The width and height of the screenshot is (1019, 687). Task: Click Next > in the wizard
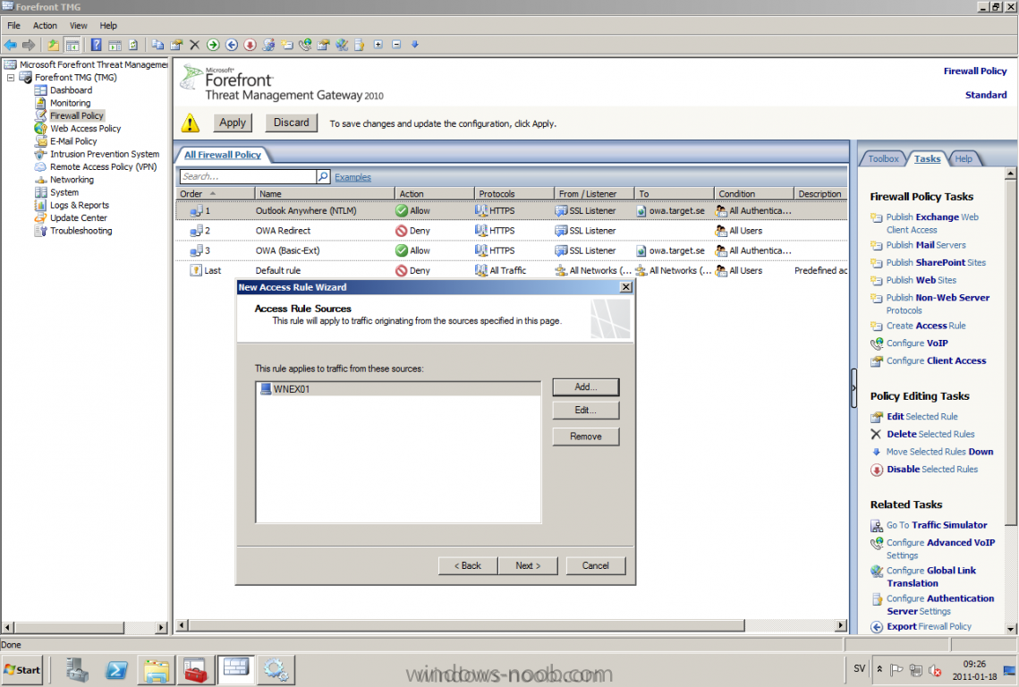point(528,565)
